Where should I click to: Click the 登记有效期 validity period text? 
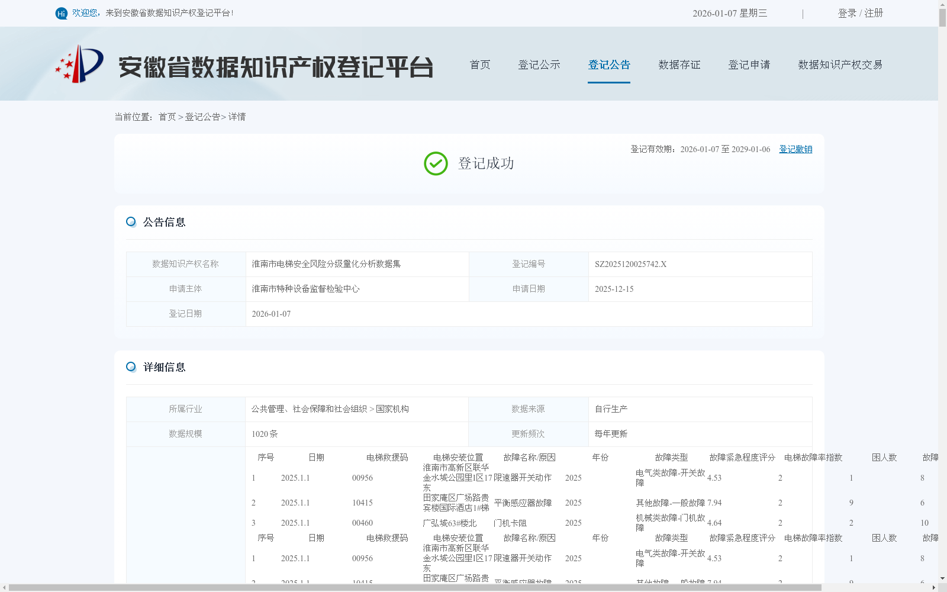[700, 149]
